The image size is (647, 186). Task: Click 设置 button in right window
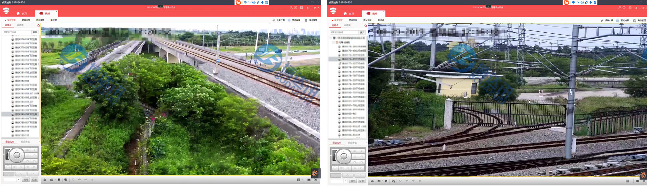[361, 181]
